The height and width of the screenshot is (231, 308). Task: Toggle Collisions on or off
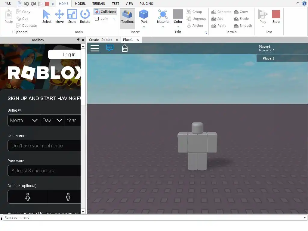[105, 12]
